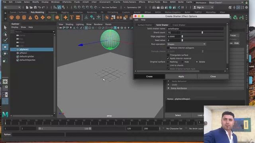Open the FX menu set dropdown
The height and width of the screenshot is (143, 255).
(x=12, y=7)
